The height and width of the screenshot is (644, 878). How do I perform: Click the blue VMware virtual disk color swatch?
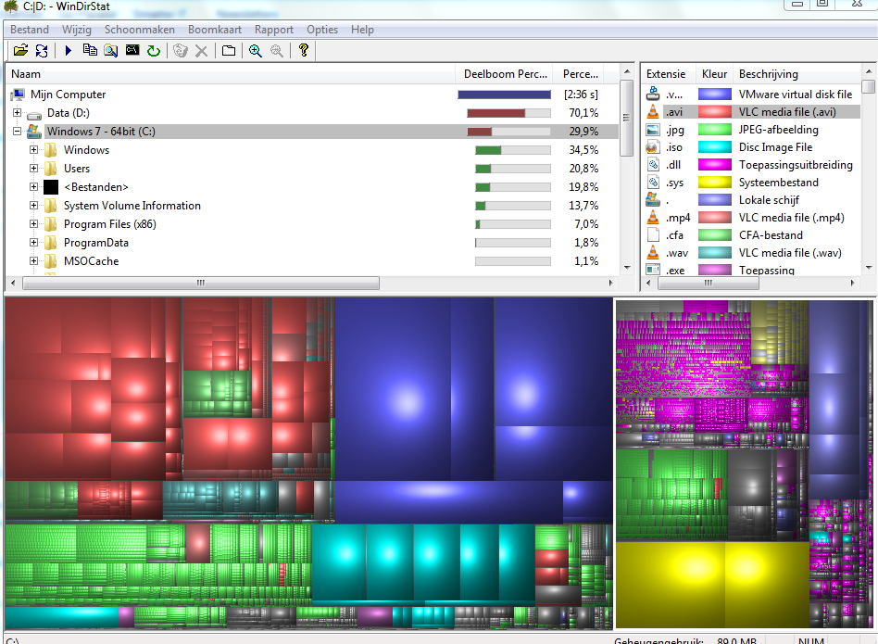click(714, 95)
